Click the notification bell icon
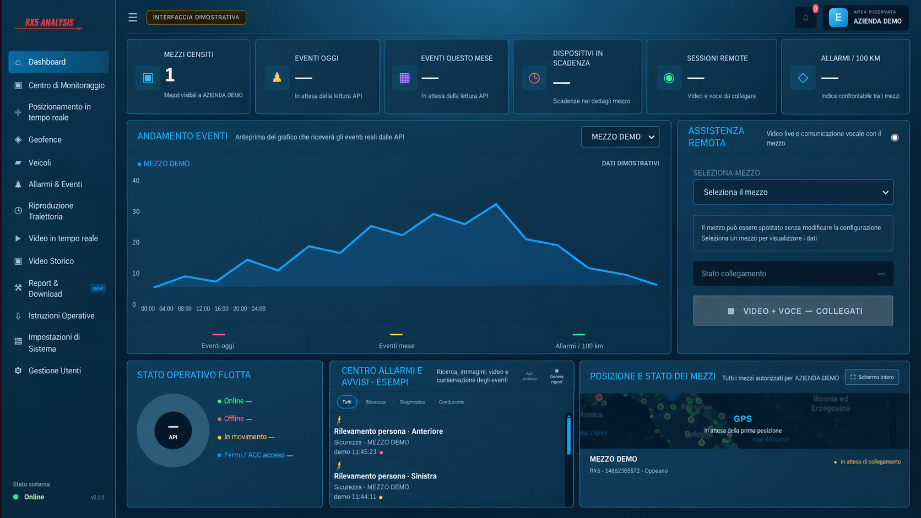921x518 pixels. [805, 18]
